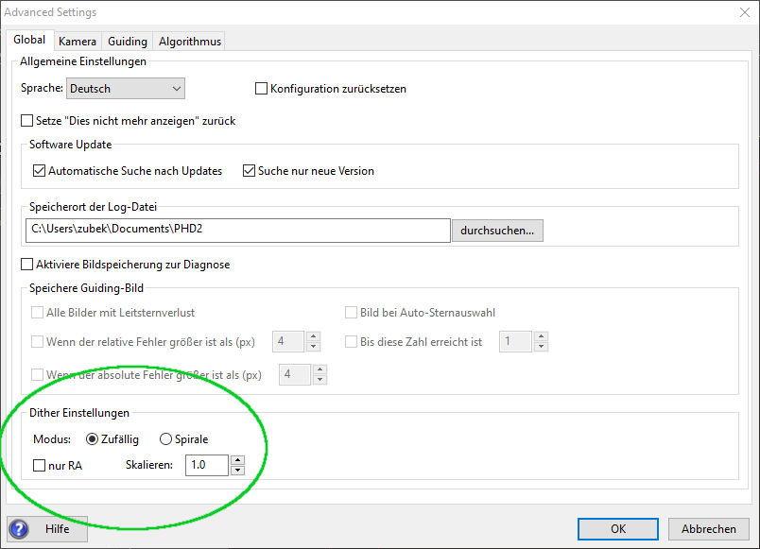760x549 pixels.
Task: Tick the nur RA checkbox
Action: click(x=40, y=466)
